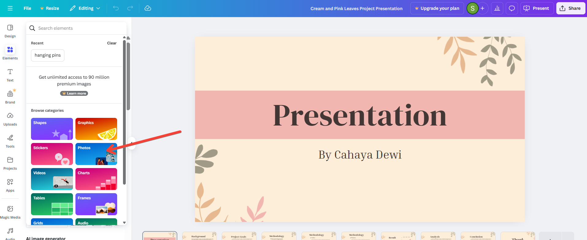Open the Result slide thumbnail
This screenshot has width=587, height=240.
398,236
